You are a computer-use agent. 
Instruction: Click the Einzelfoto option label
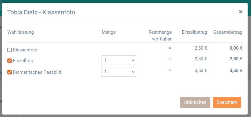pos(23,61)
